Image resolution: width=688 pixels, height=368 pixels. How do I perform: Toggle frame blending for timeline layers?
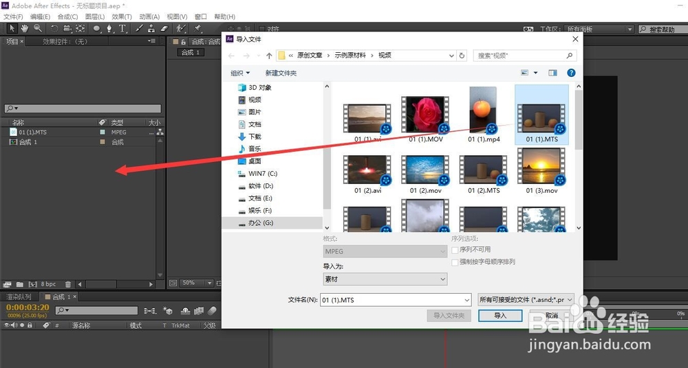199,310
